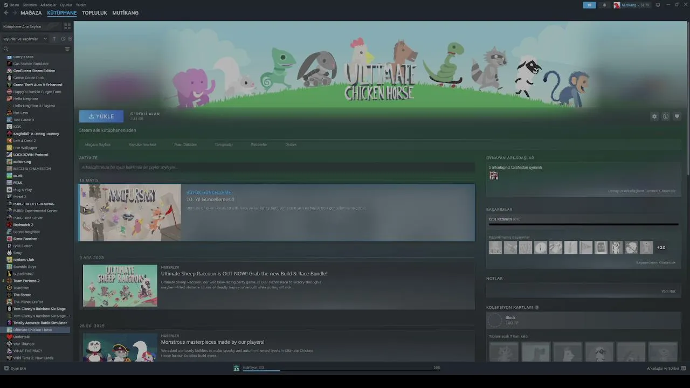690x388 pixels.
Task: Open game info icon
Action: [x=666, y=116]
